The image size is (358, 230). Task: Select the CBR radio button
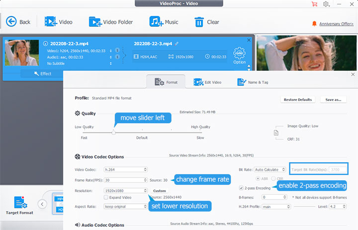273,178
